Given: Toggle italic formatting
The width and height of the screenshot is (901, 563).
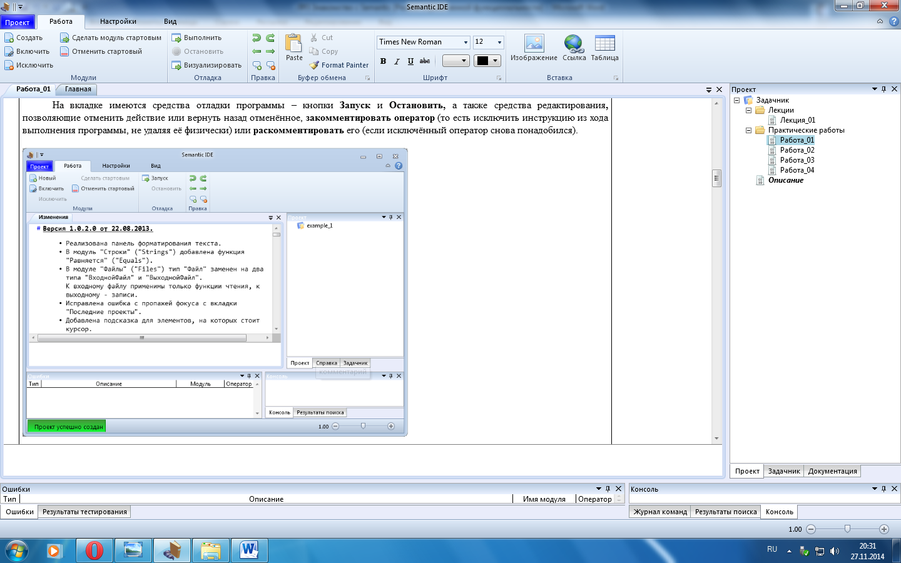Looking at the screenshot, I should click(397, 61).
